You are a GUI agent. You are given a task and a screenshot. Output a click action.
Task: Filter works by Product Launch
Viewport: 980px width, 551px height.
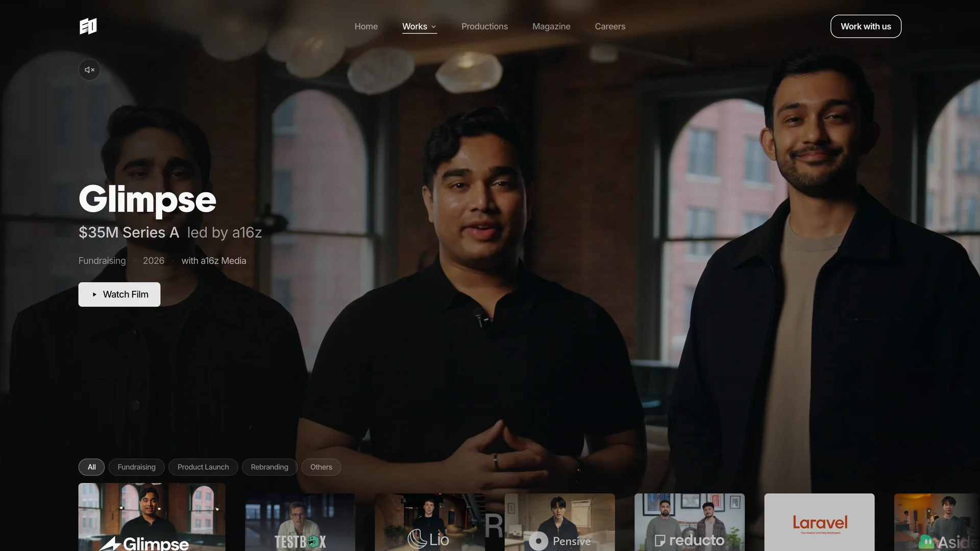[203, 467]
